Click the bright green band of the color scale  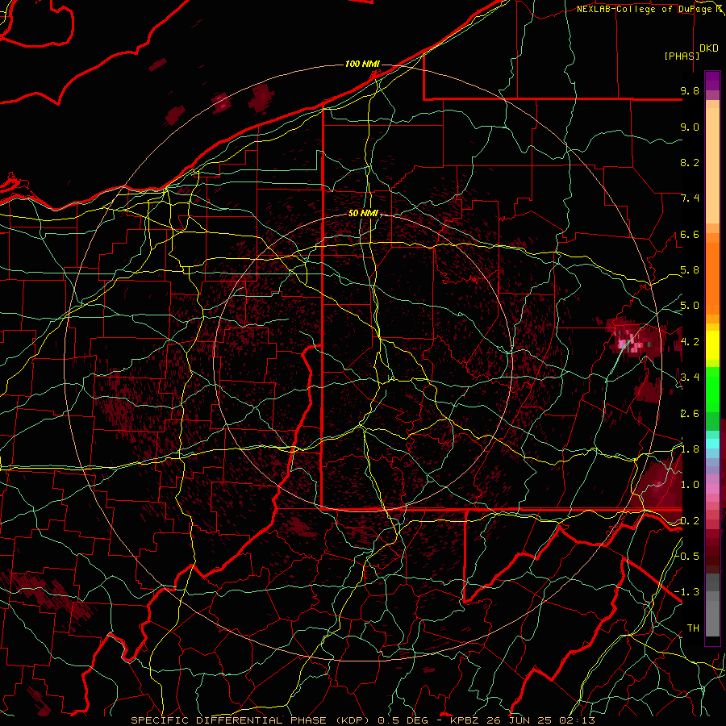point(712,389)
